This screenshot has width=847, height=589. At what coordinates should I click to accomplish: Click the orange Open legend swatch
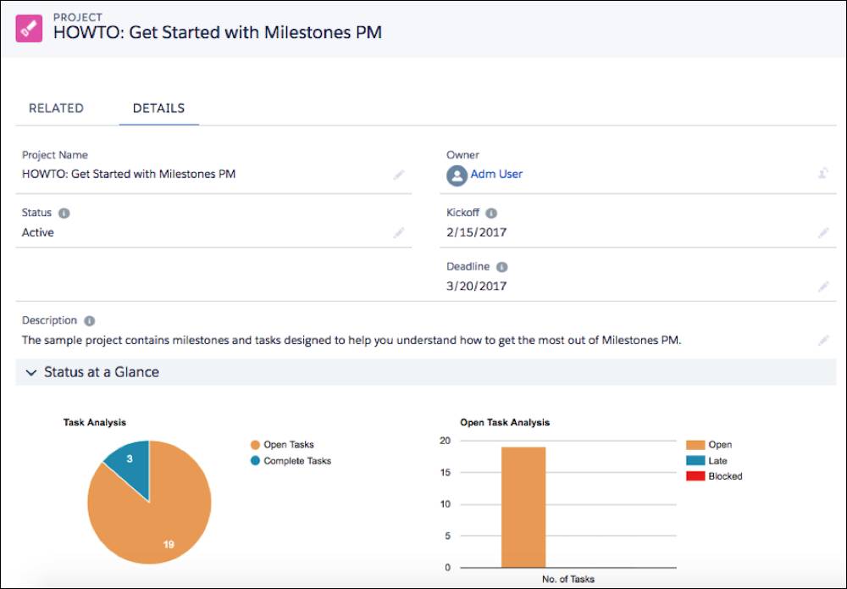695,445
